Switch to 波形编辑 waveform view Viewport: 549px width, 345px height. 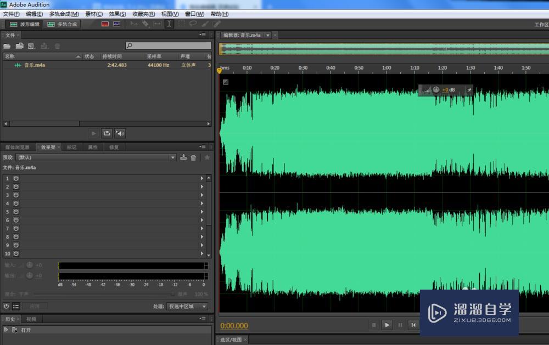(25, 24)
